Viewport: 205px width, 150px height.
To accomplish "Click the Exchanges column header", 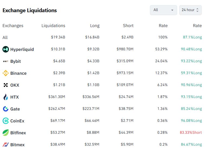I will [13, 26].
